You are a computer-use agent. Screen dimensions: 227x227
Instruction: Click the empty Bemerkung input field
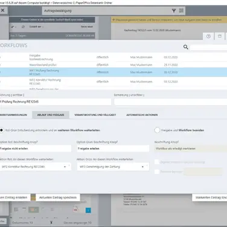click(x=171, y=101)
